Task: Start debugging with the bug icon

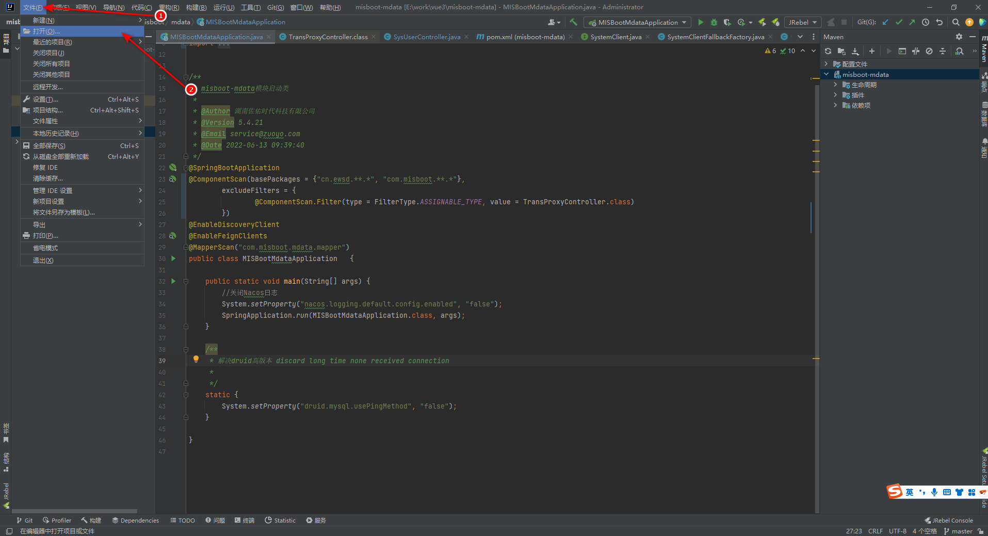Action: [714, 22]
